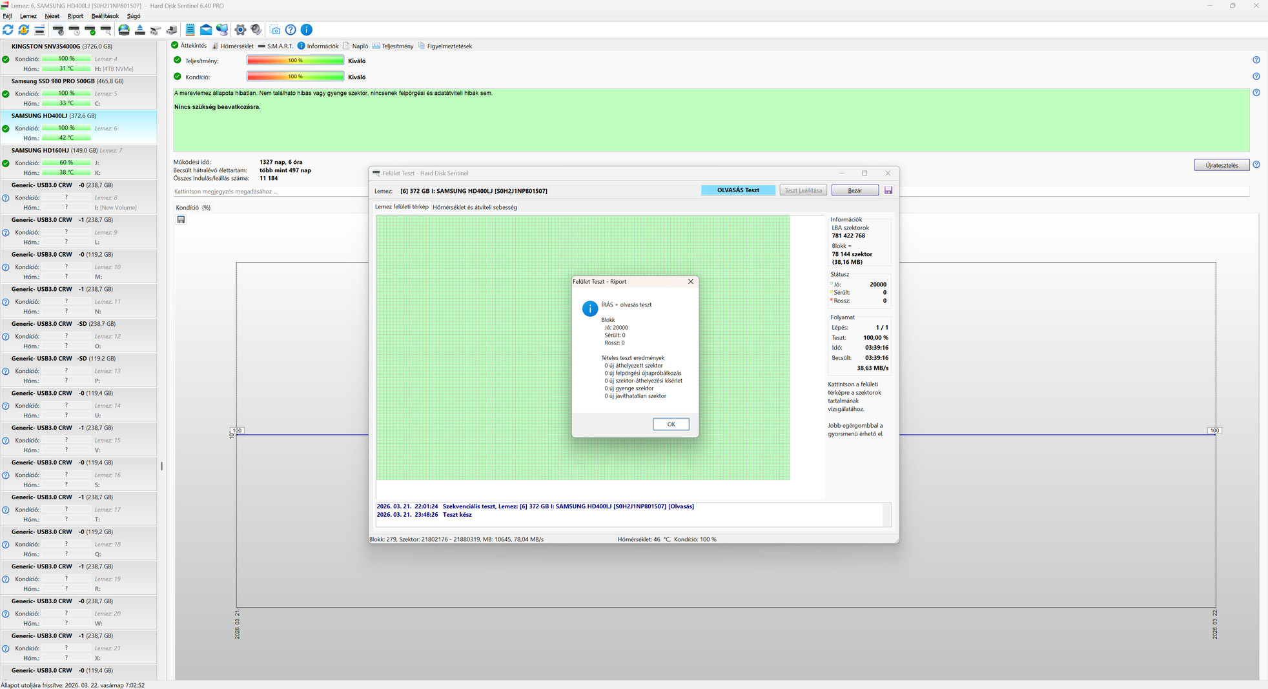
Task: Click the disk list panel toolbar icon
Action: 39,30
